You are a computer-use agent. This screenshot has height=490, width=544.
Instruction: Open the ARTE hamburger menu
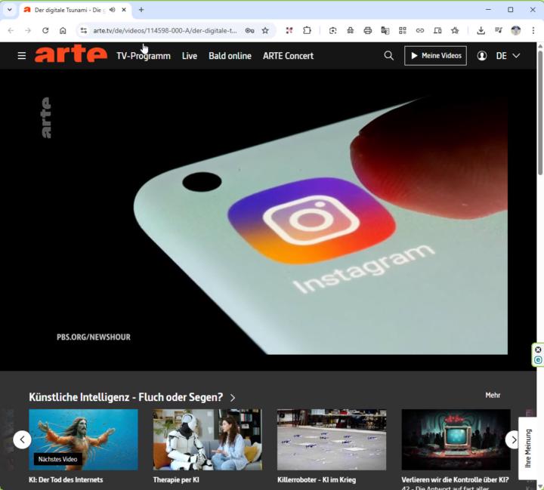[x=21, y=55]
